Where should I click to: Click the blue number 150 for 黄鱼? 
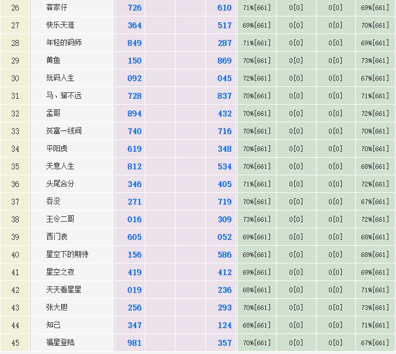(x=134, y=61)
